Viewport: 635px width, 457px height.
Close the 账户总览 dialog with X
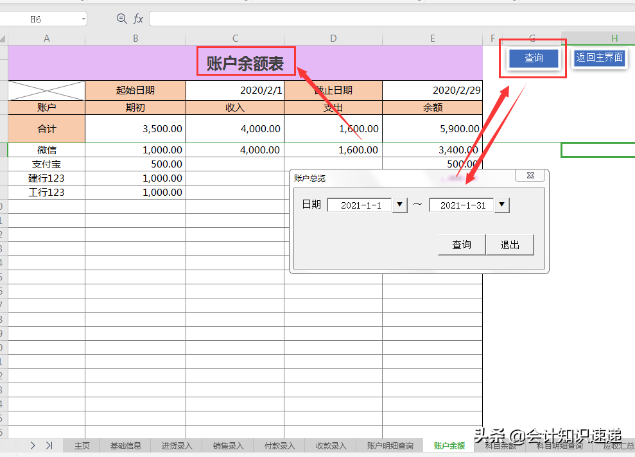click(530, 175)
